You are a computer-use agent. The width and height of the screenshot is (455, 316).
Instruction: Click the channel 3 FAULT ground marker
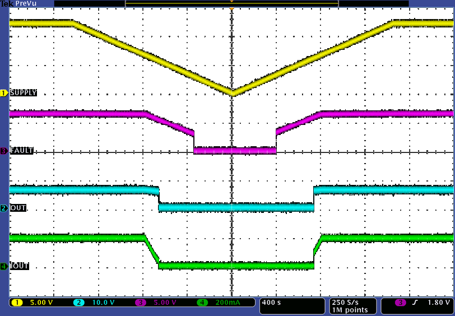pyautogui.click(x=4, y=151)
